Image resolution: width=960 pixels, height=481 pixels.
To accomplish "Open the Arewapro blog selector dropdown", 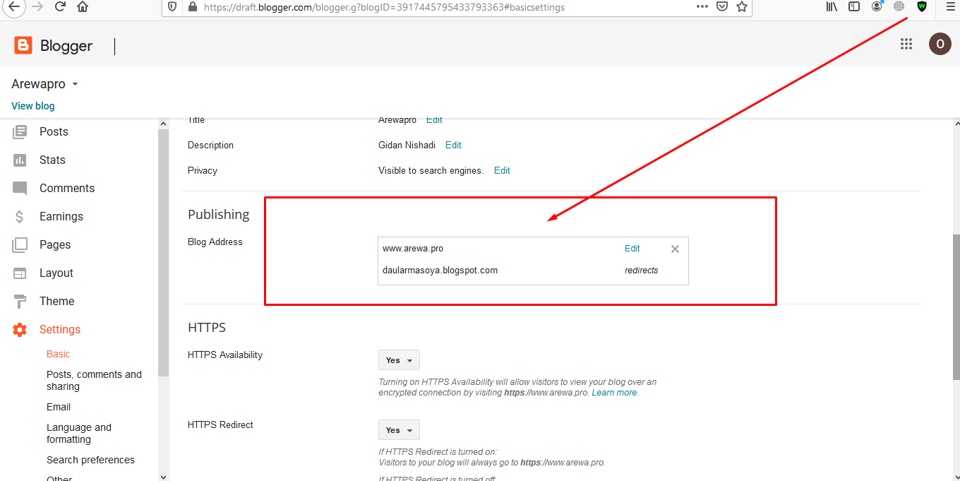I will tap(44, 84).
